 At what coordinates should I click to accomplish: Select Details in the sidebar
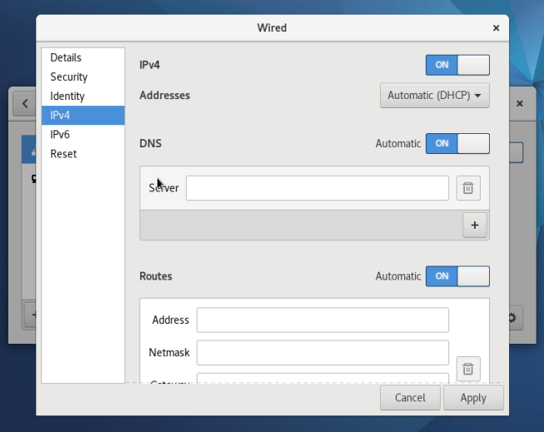click(x=66, y=57)
